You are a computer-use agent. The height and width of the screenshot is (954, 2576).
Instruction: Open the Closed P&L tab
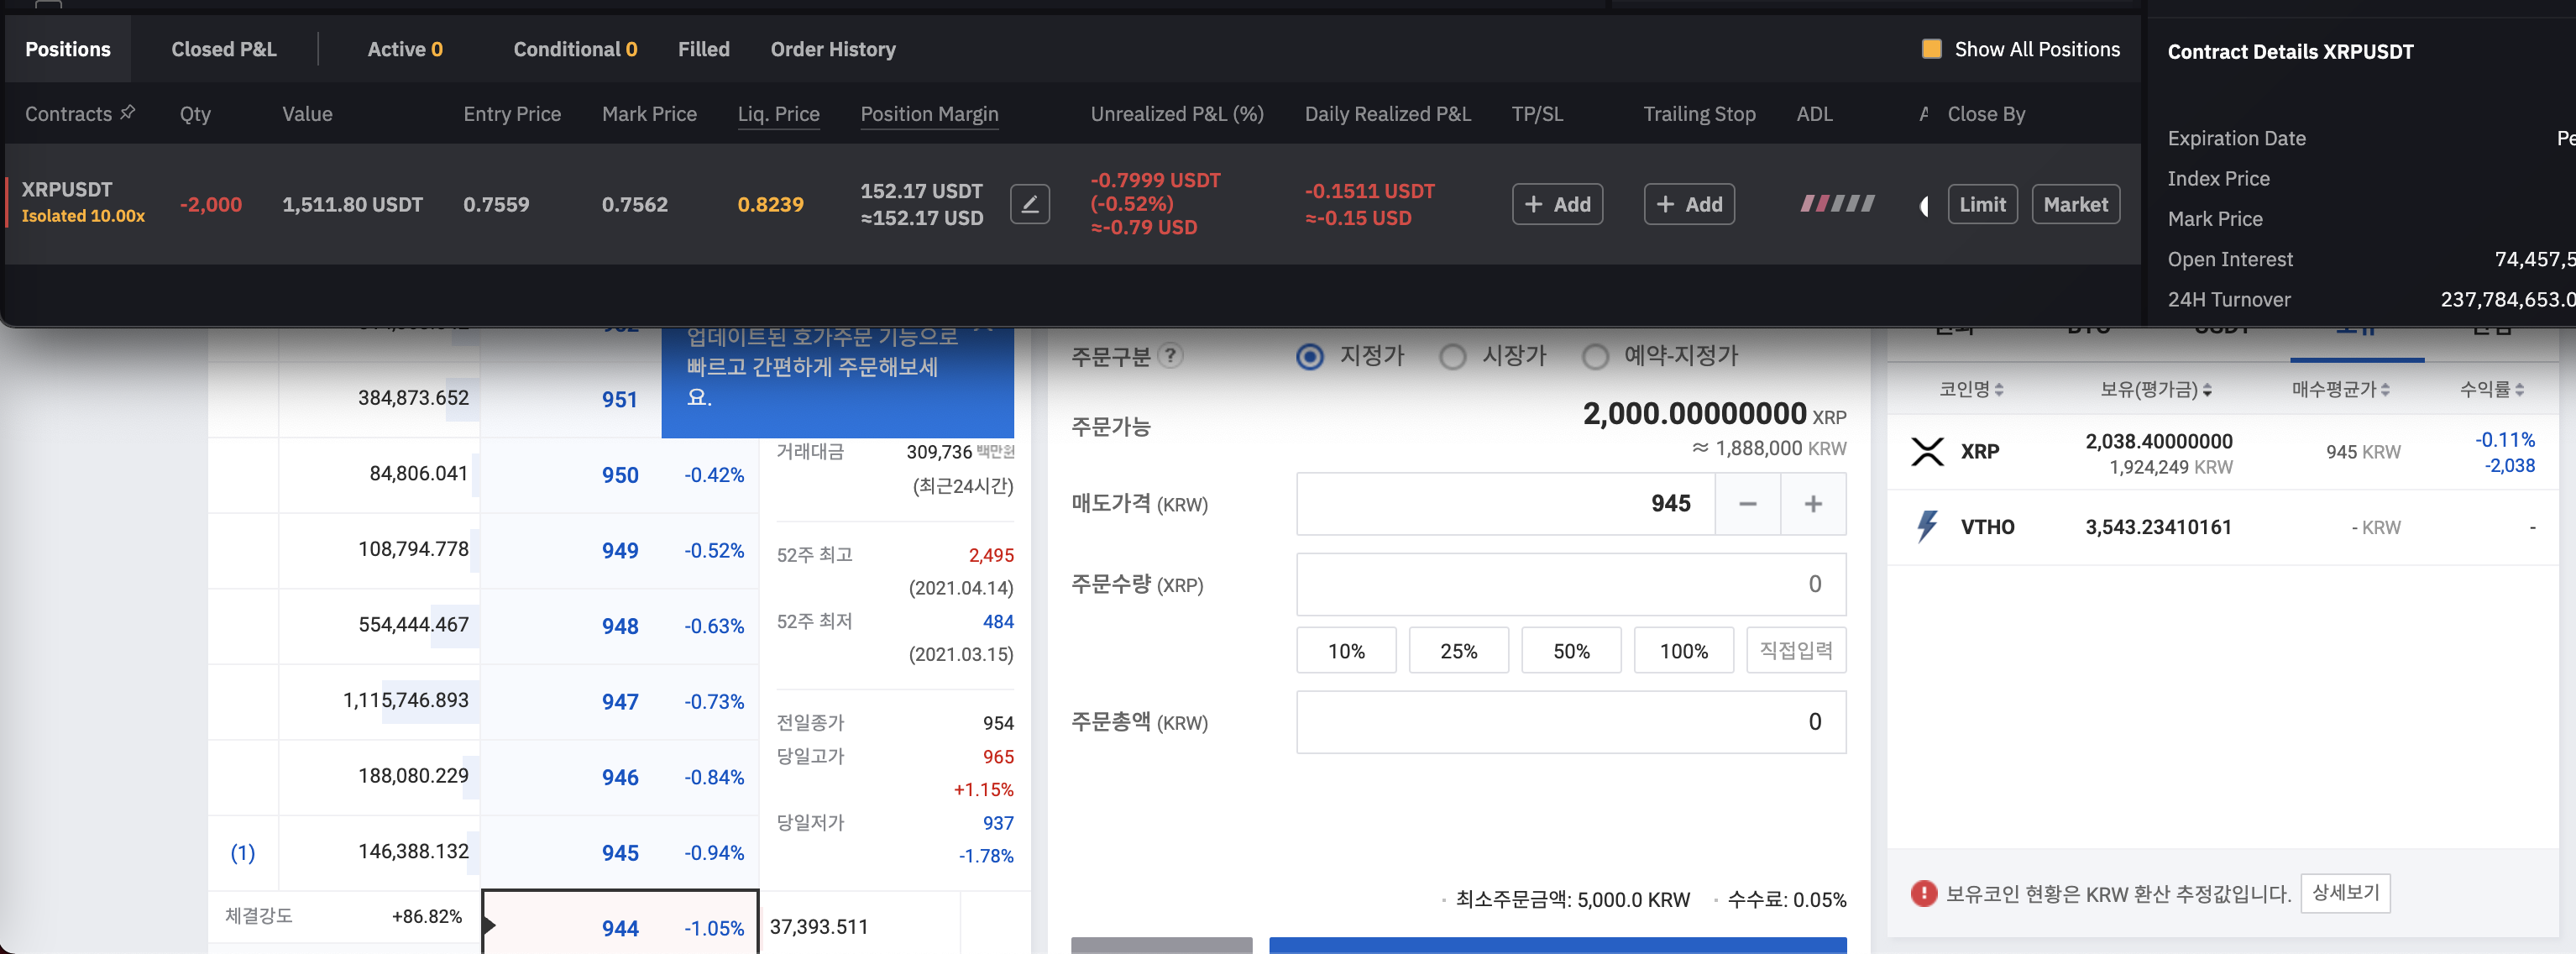[223, 49]
